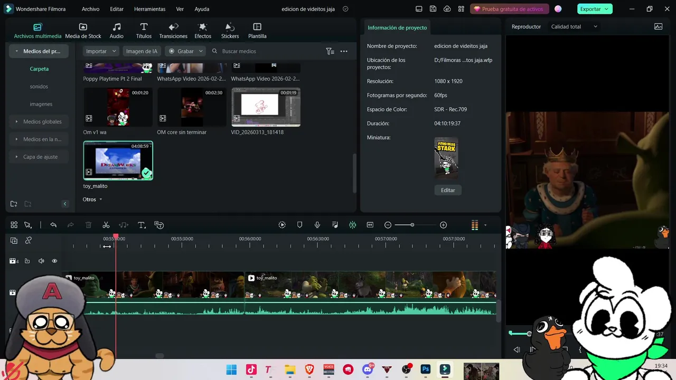
Task: Click the media filter icon
Action: point(330,51)
